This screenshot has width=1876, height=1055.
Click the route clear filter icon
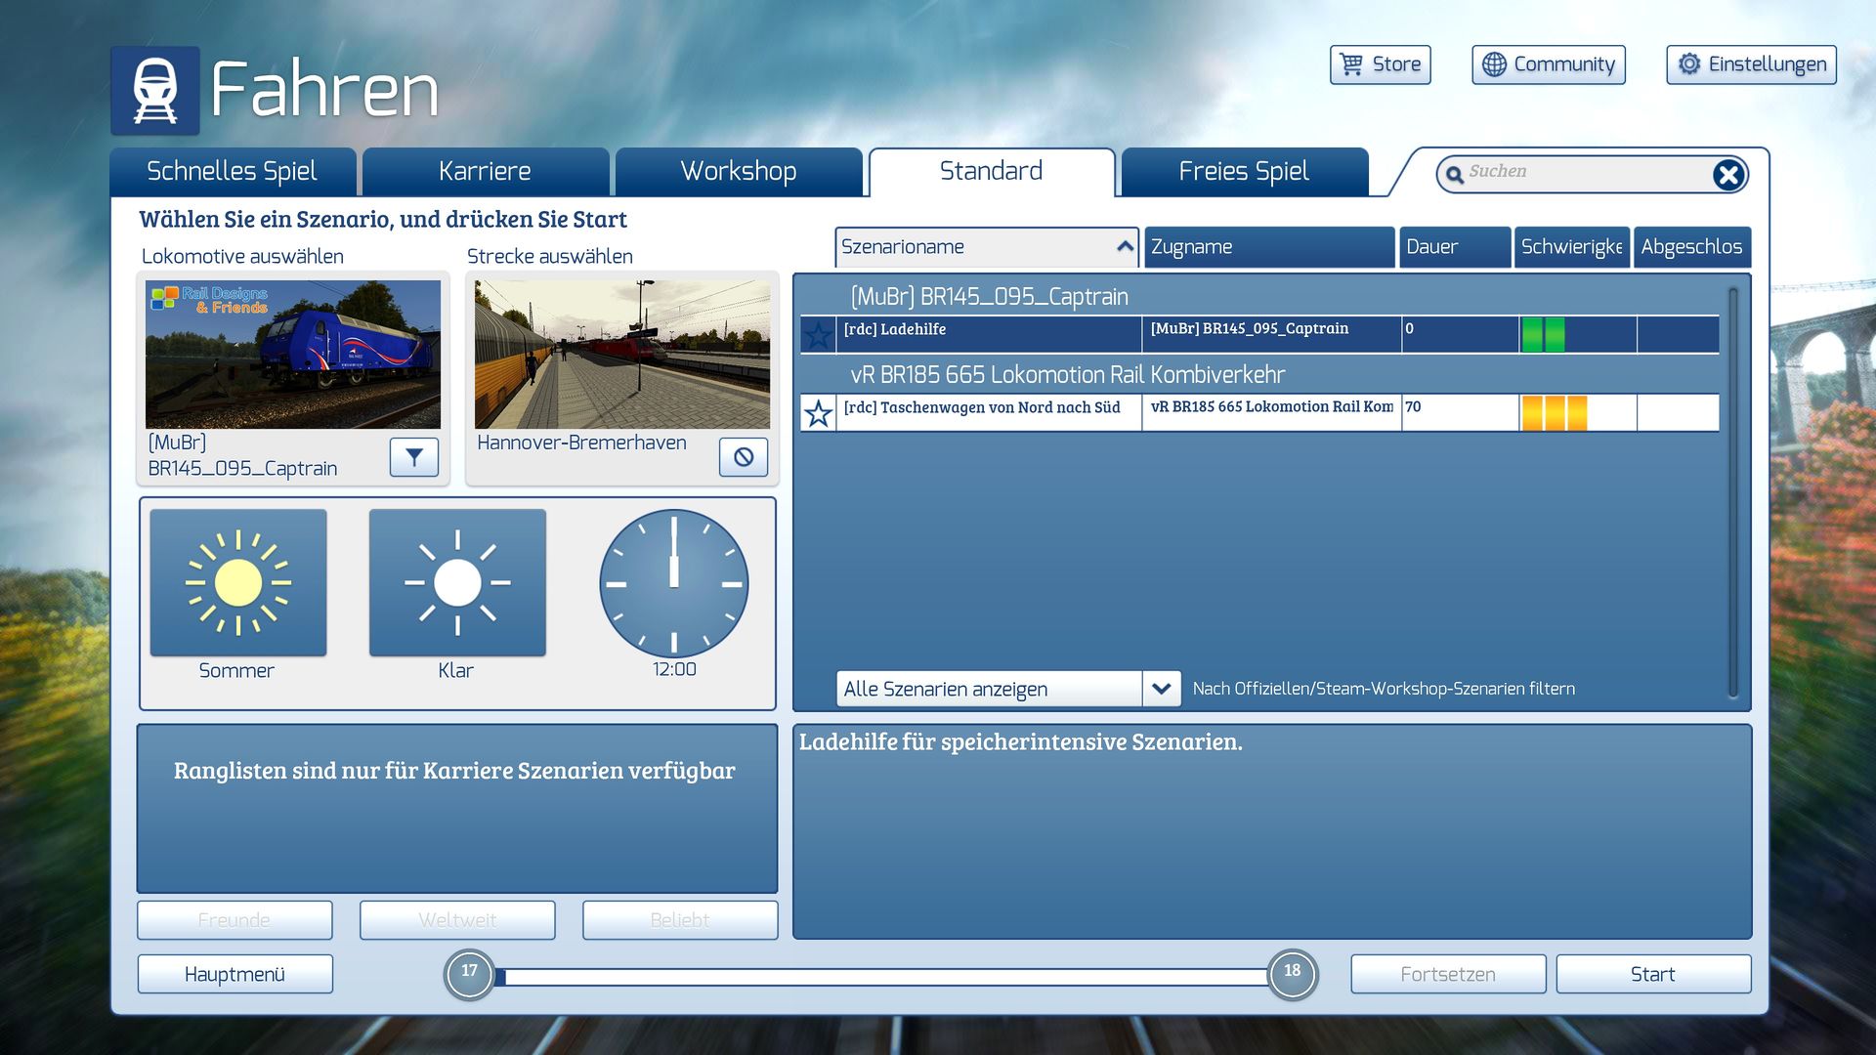(743, 456)
